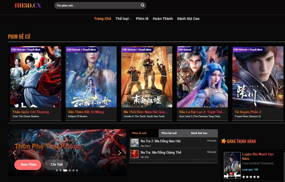Click the featured carousel right arrow

281,87
